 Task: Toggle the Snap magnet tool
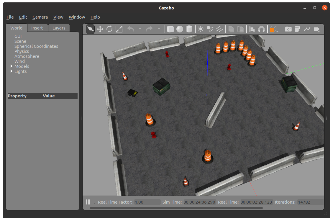point(261,29)
